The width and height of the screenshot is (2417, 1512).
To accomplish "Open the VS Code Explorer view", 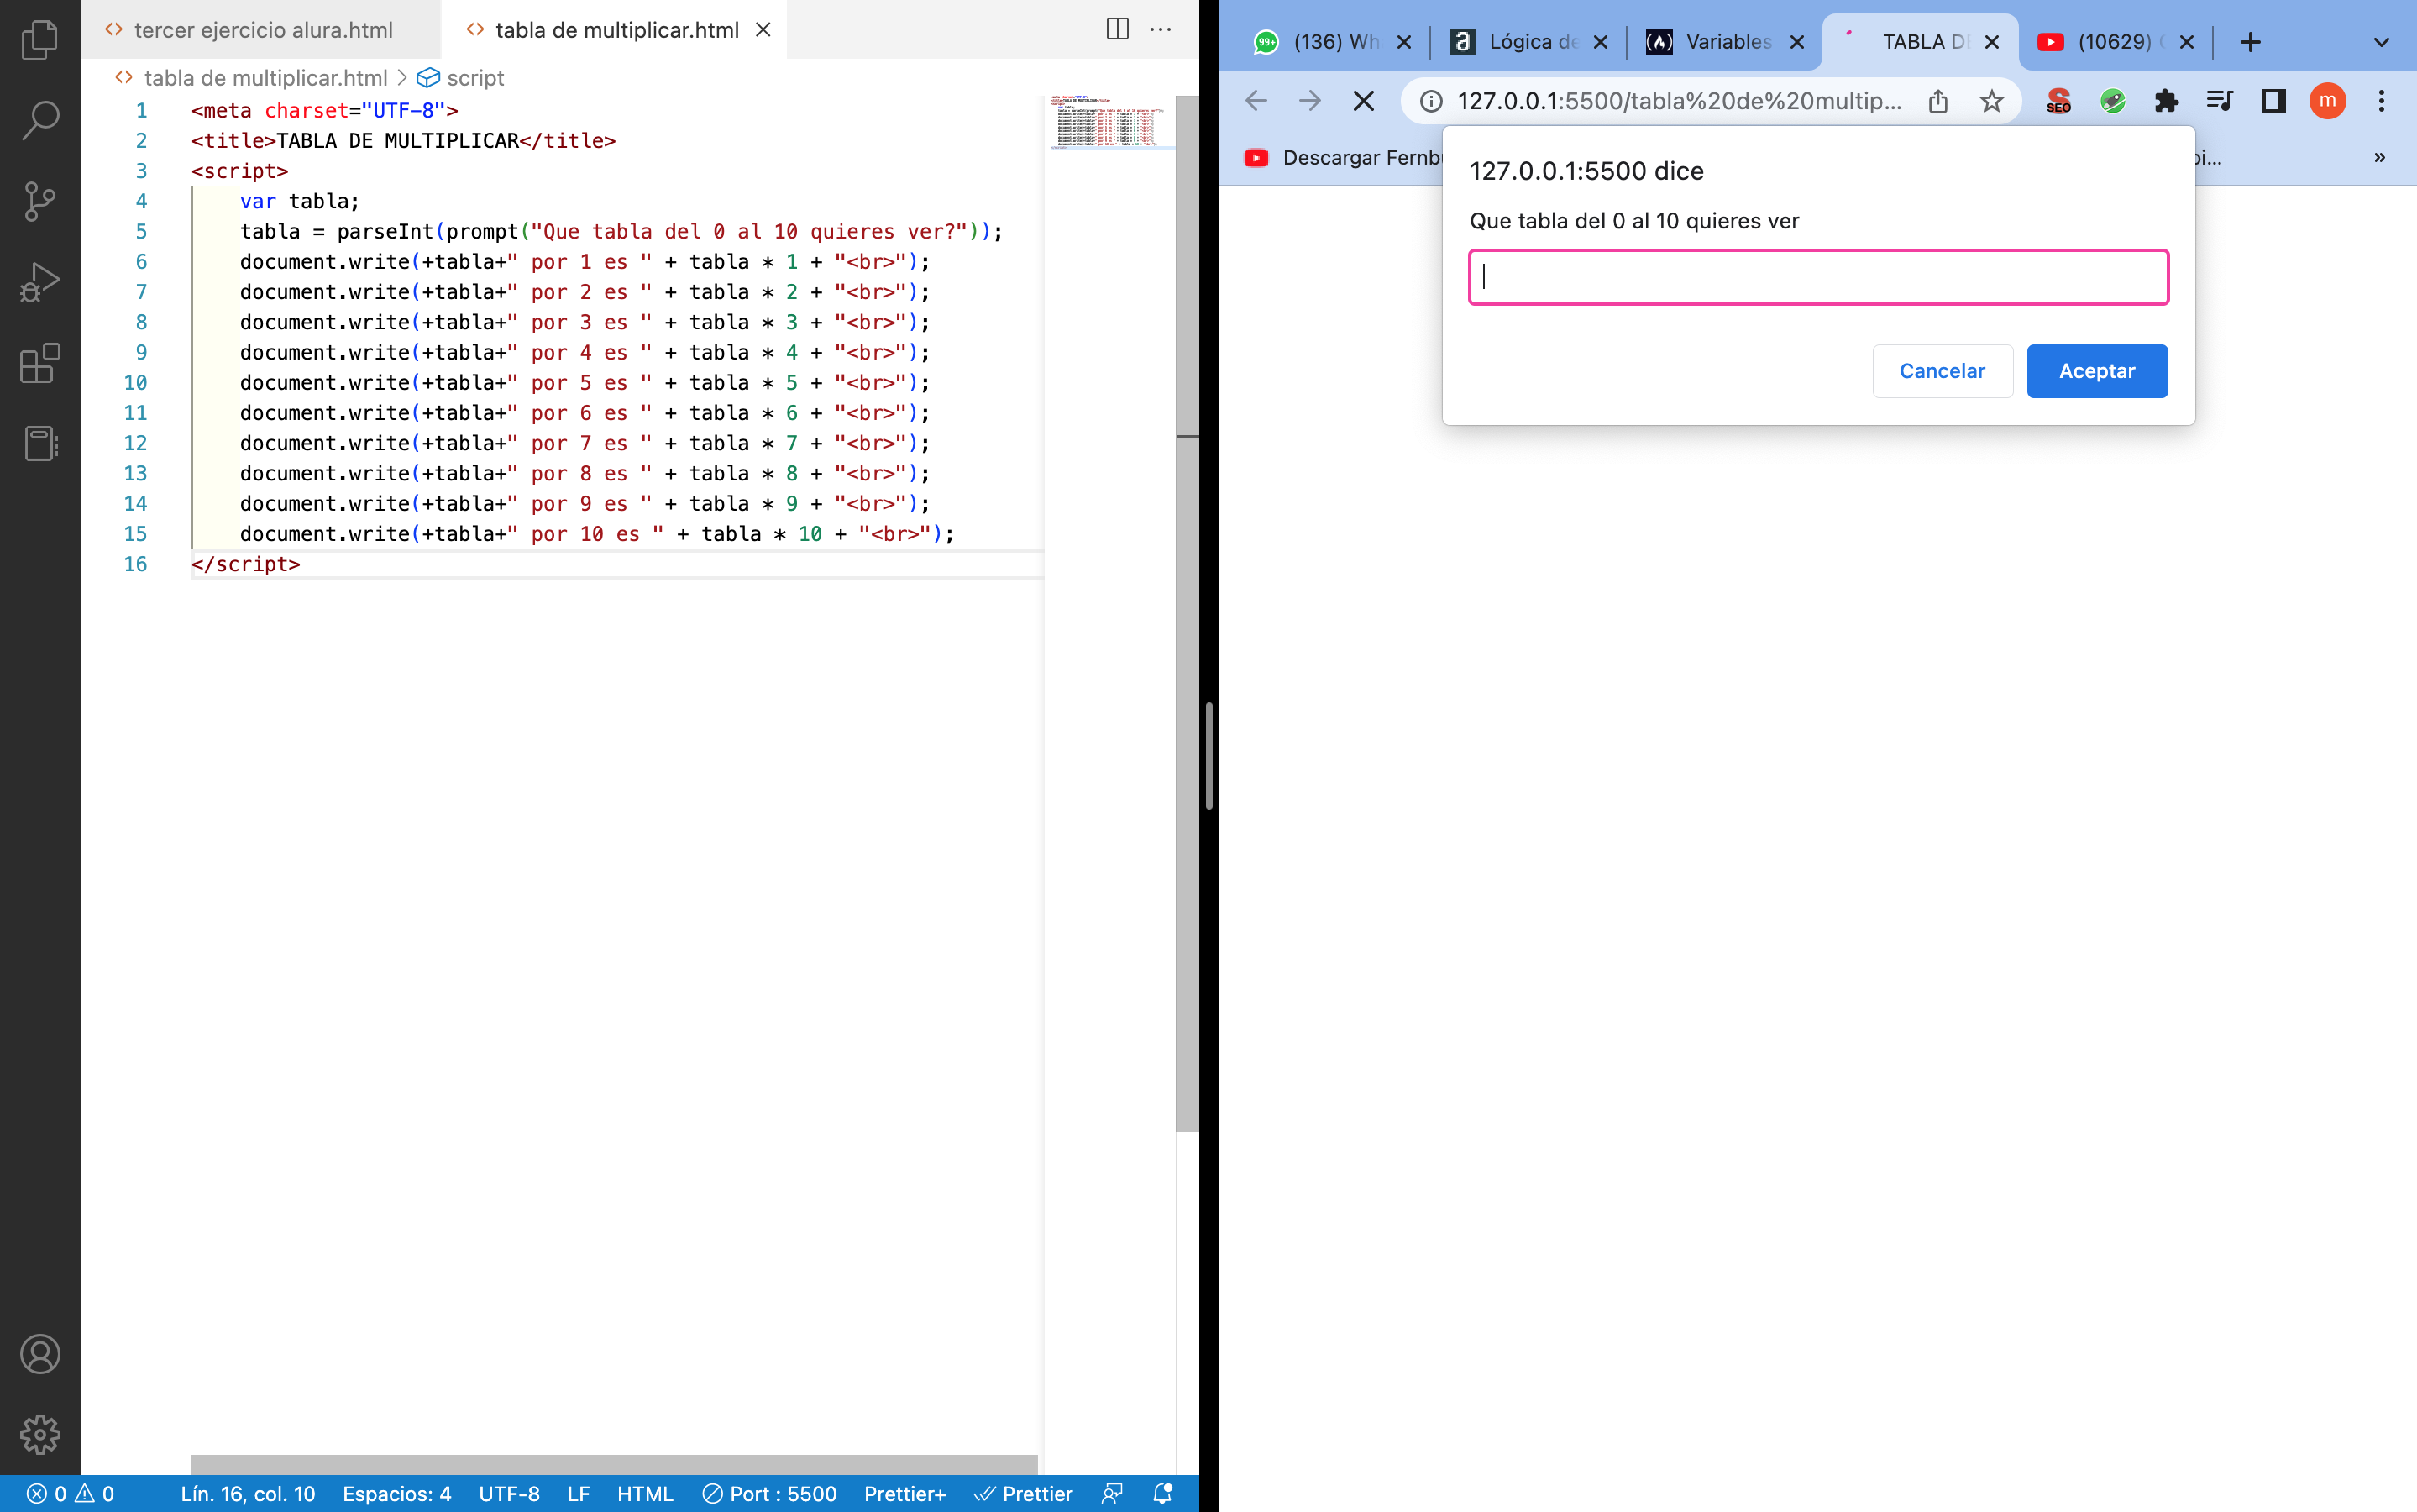I will (x=40, y=40).
